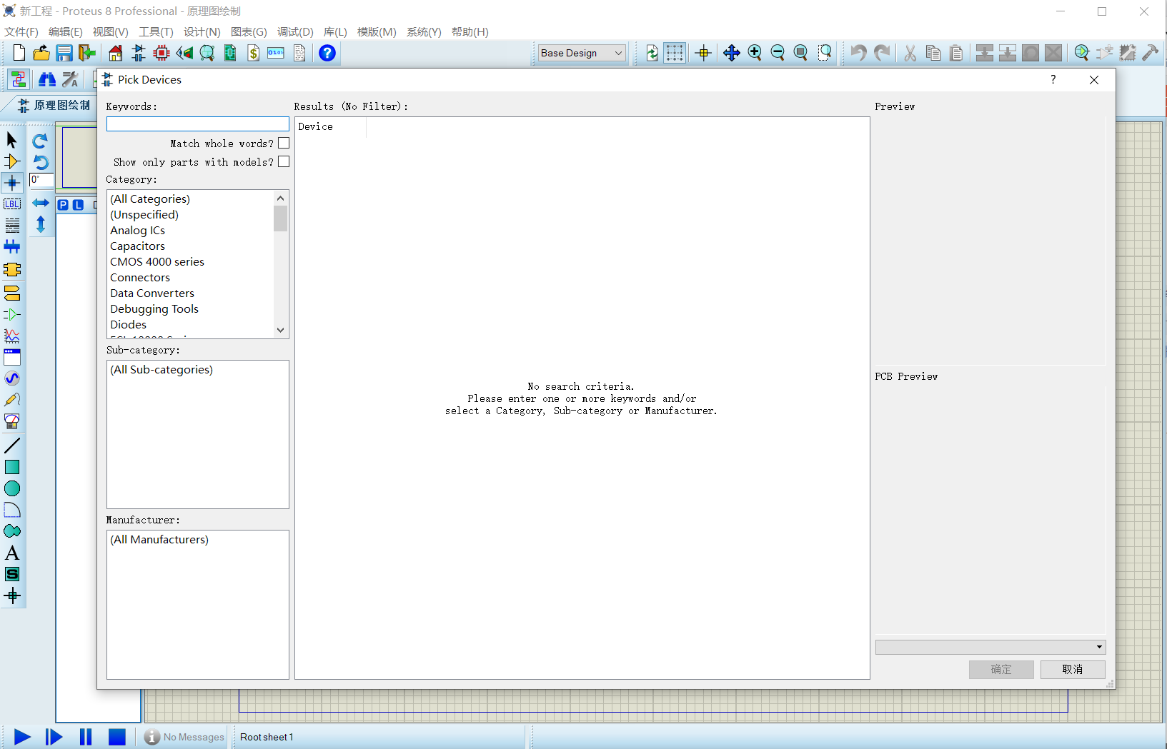Image resolution: width=1167 pixels, height=749 pixels.
Task: Click the Redraw Display refresh icon
Action: coord(652,53)
